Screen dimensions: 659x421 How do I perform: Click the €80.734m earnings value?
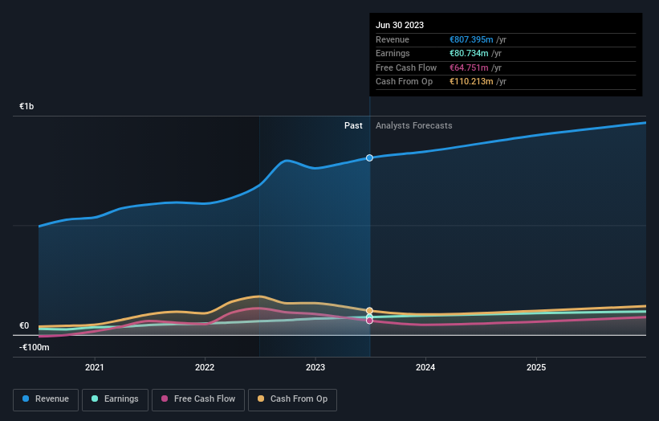469,53
